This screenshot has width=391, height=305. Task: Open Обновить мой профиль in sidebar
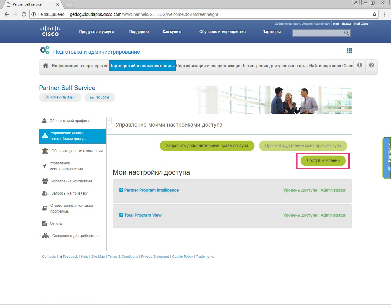(70, 121)
